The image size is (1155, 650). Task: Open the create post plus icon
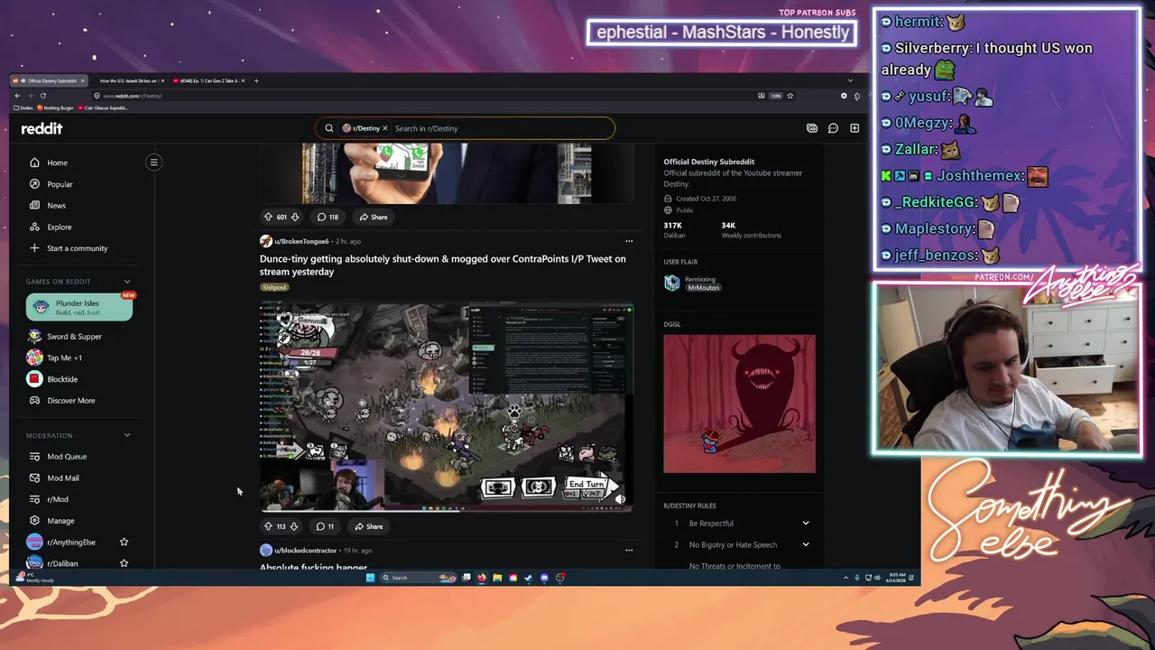[x=855, y=128]
